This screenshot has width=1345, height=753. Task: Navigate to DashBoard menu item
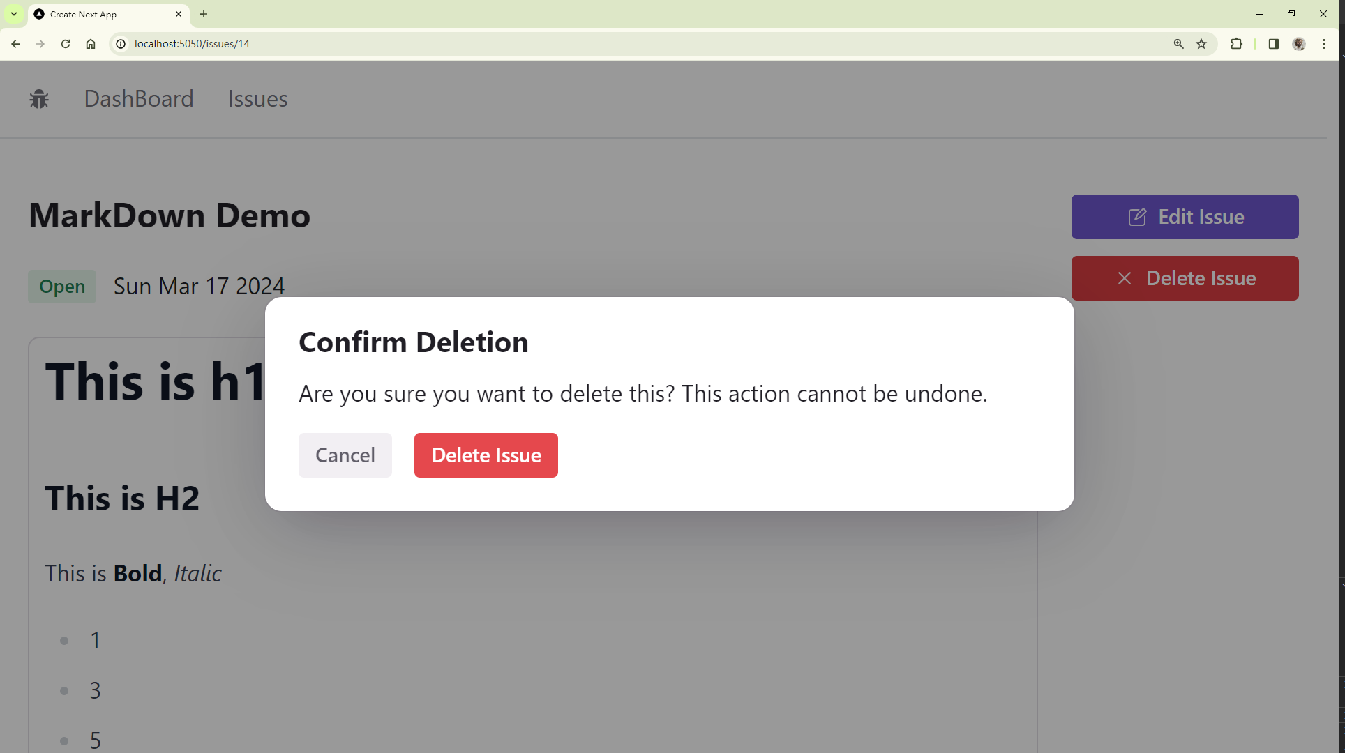(x=139, y=99)
